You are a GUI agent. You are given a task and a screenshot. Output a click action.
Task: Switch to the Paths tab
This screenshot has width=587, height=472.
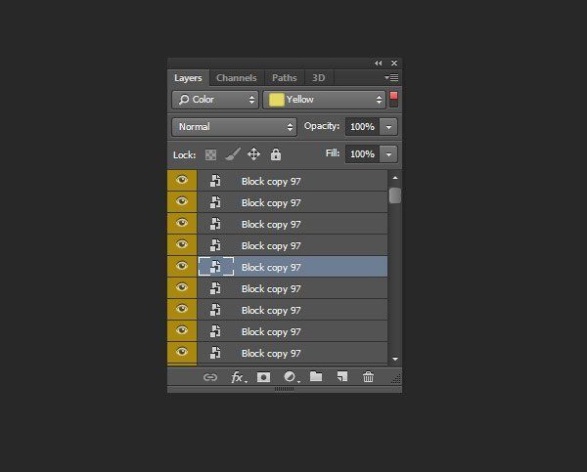point(285,78)
